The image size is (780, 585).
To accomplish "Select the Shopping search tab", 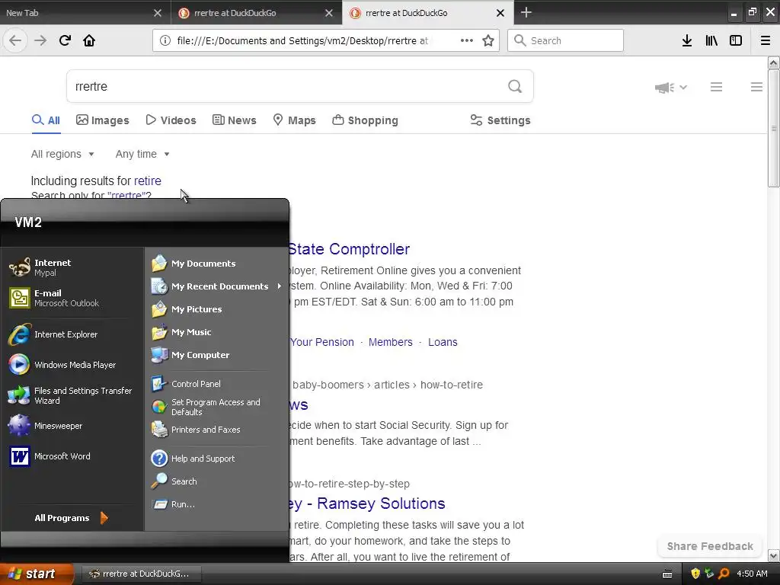I will 365,120.
